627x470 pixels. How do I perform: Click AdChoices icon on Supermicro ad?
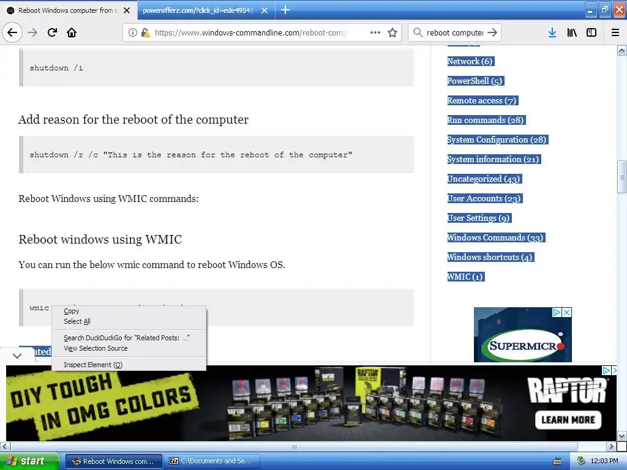(557, 312)
